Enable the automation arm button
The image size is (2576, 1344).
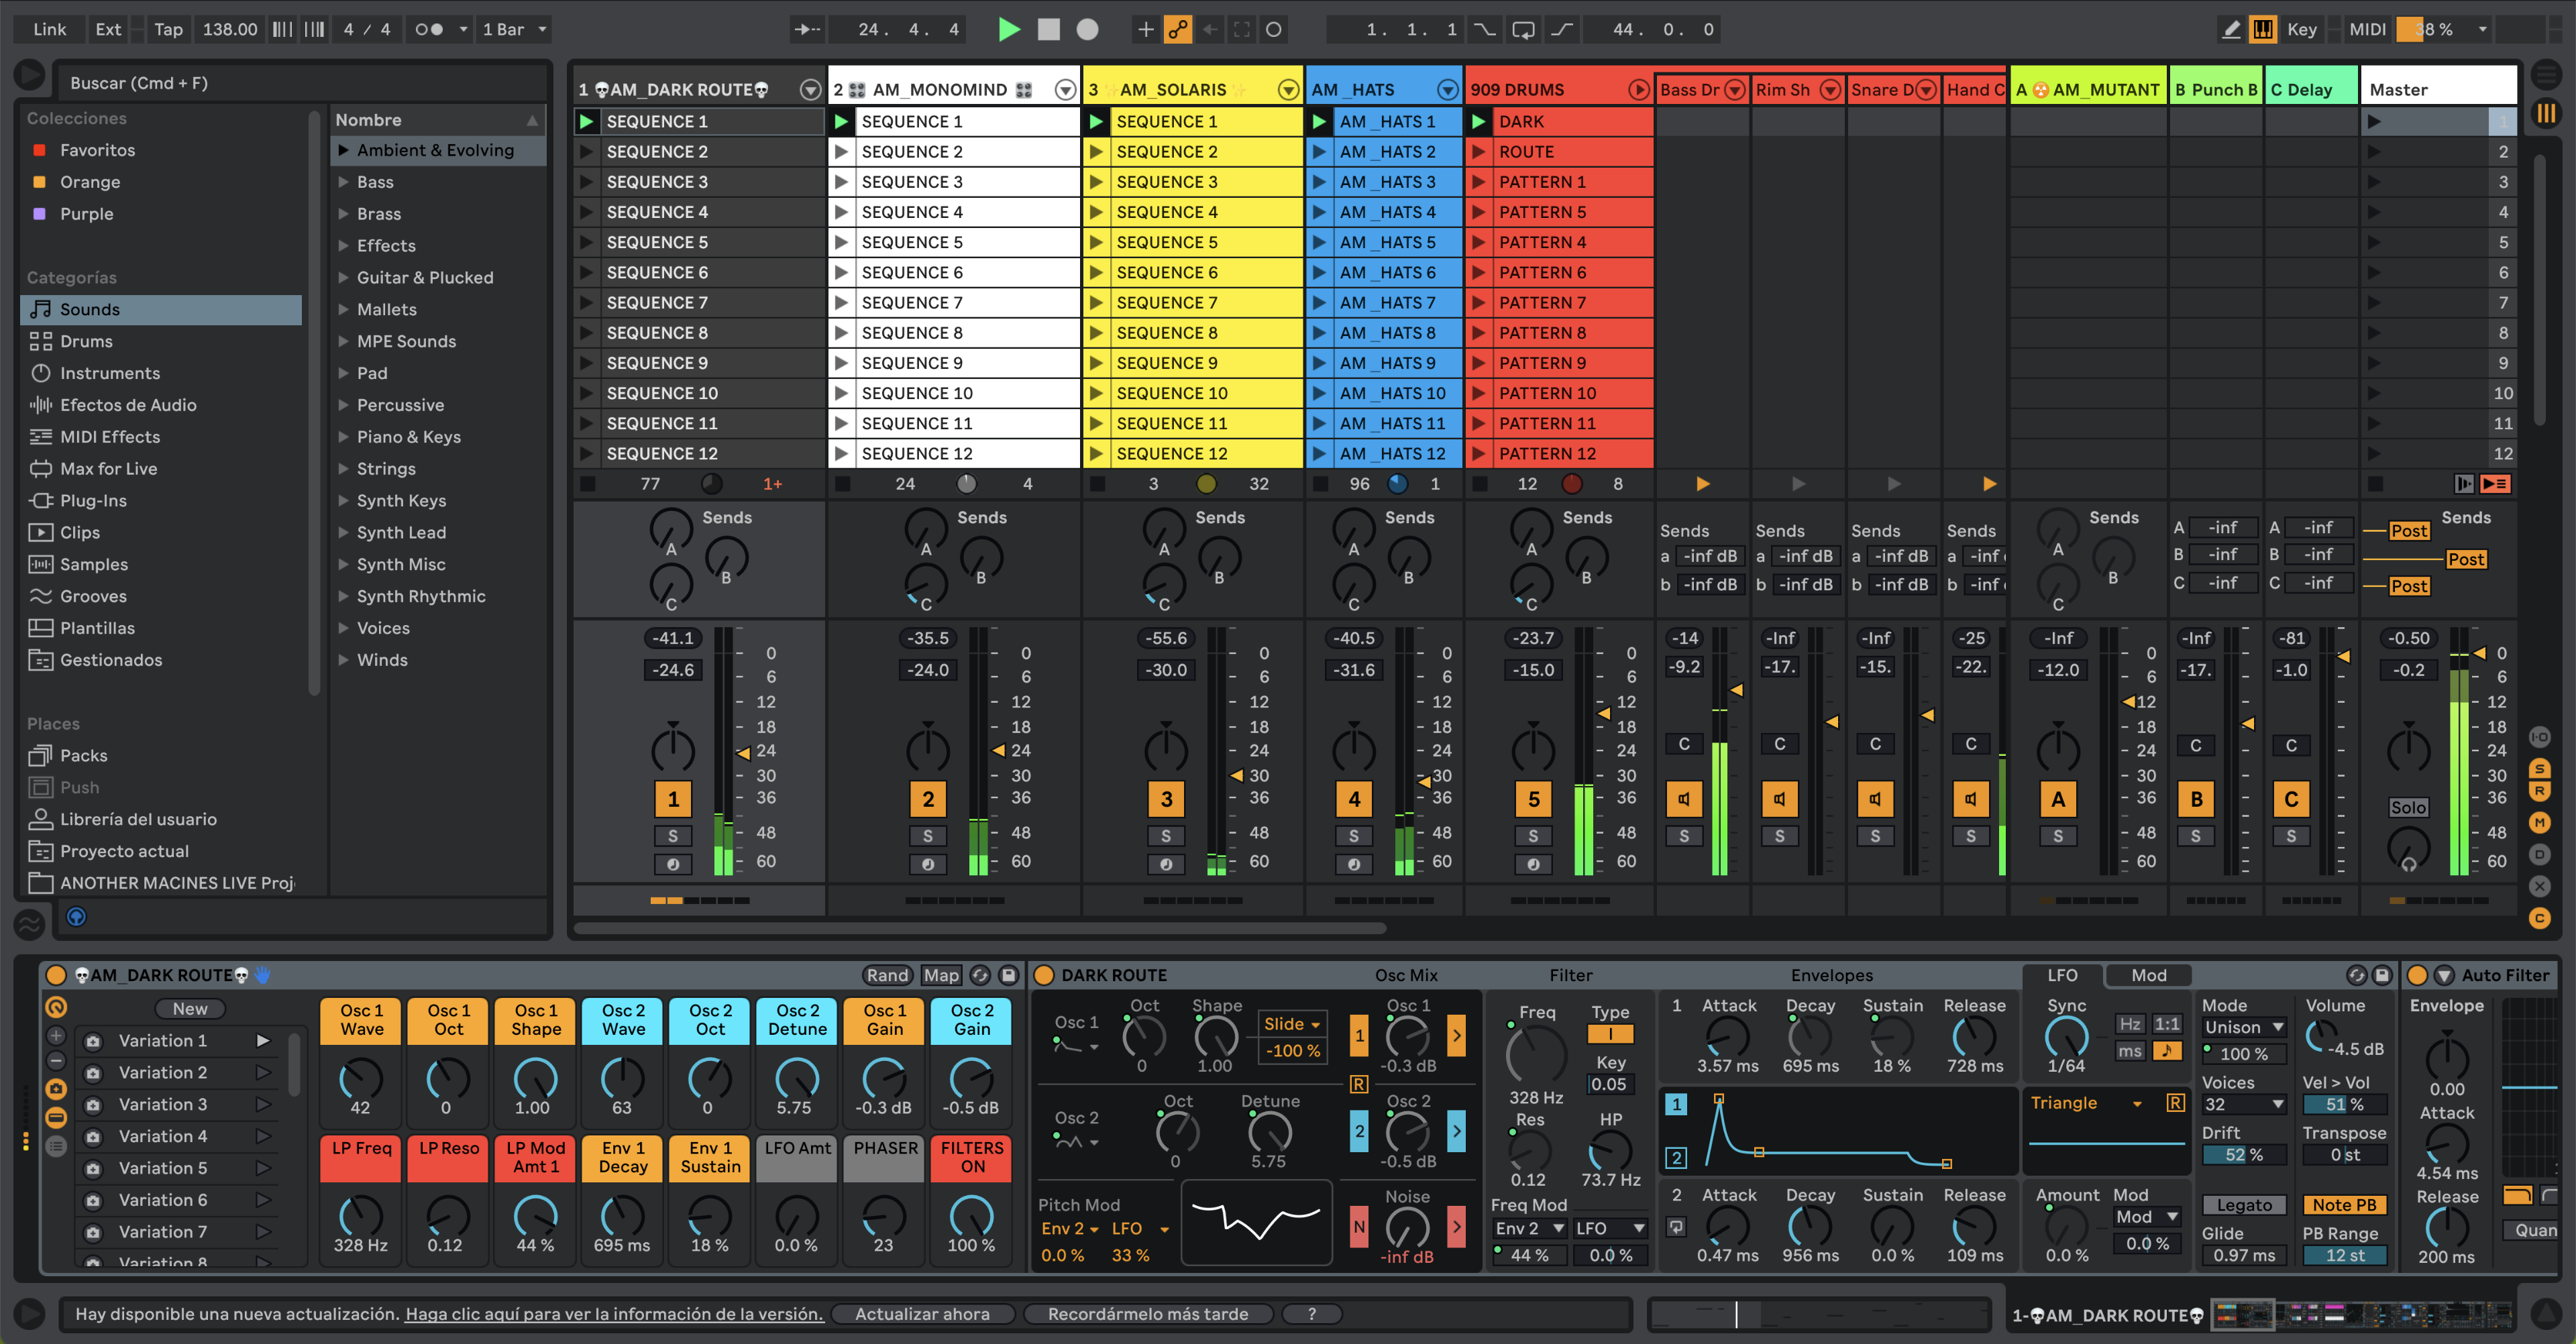point(1178,30)
